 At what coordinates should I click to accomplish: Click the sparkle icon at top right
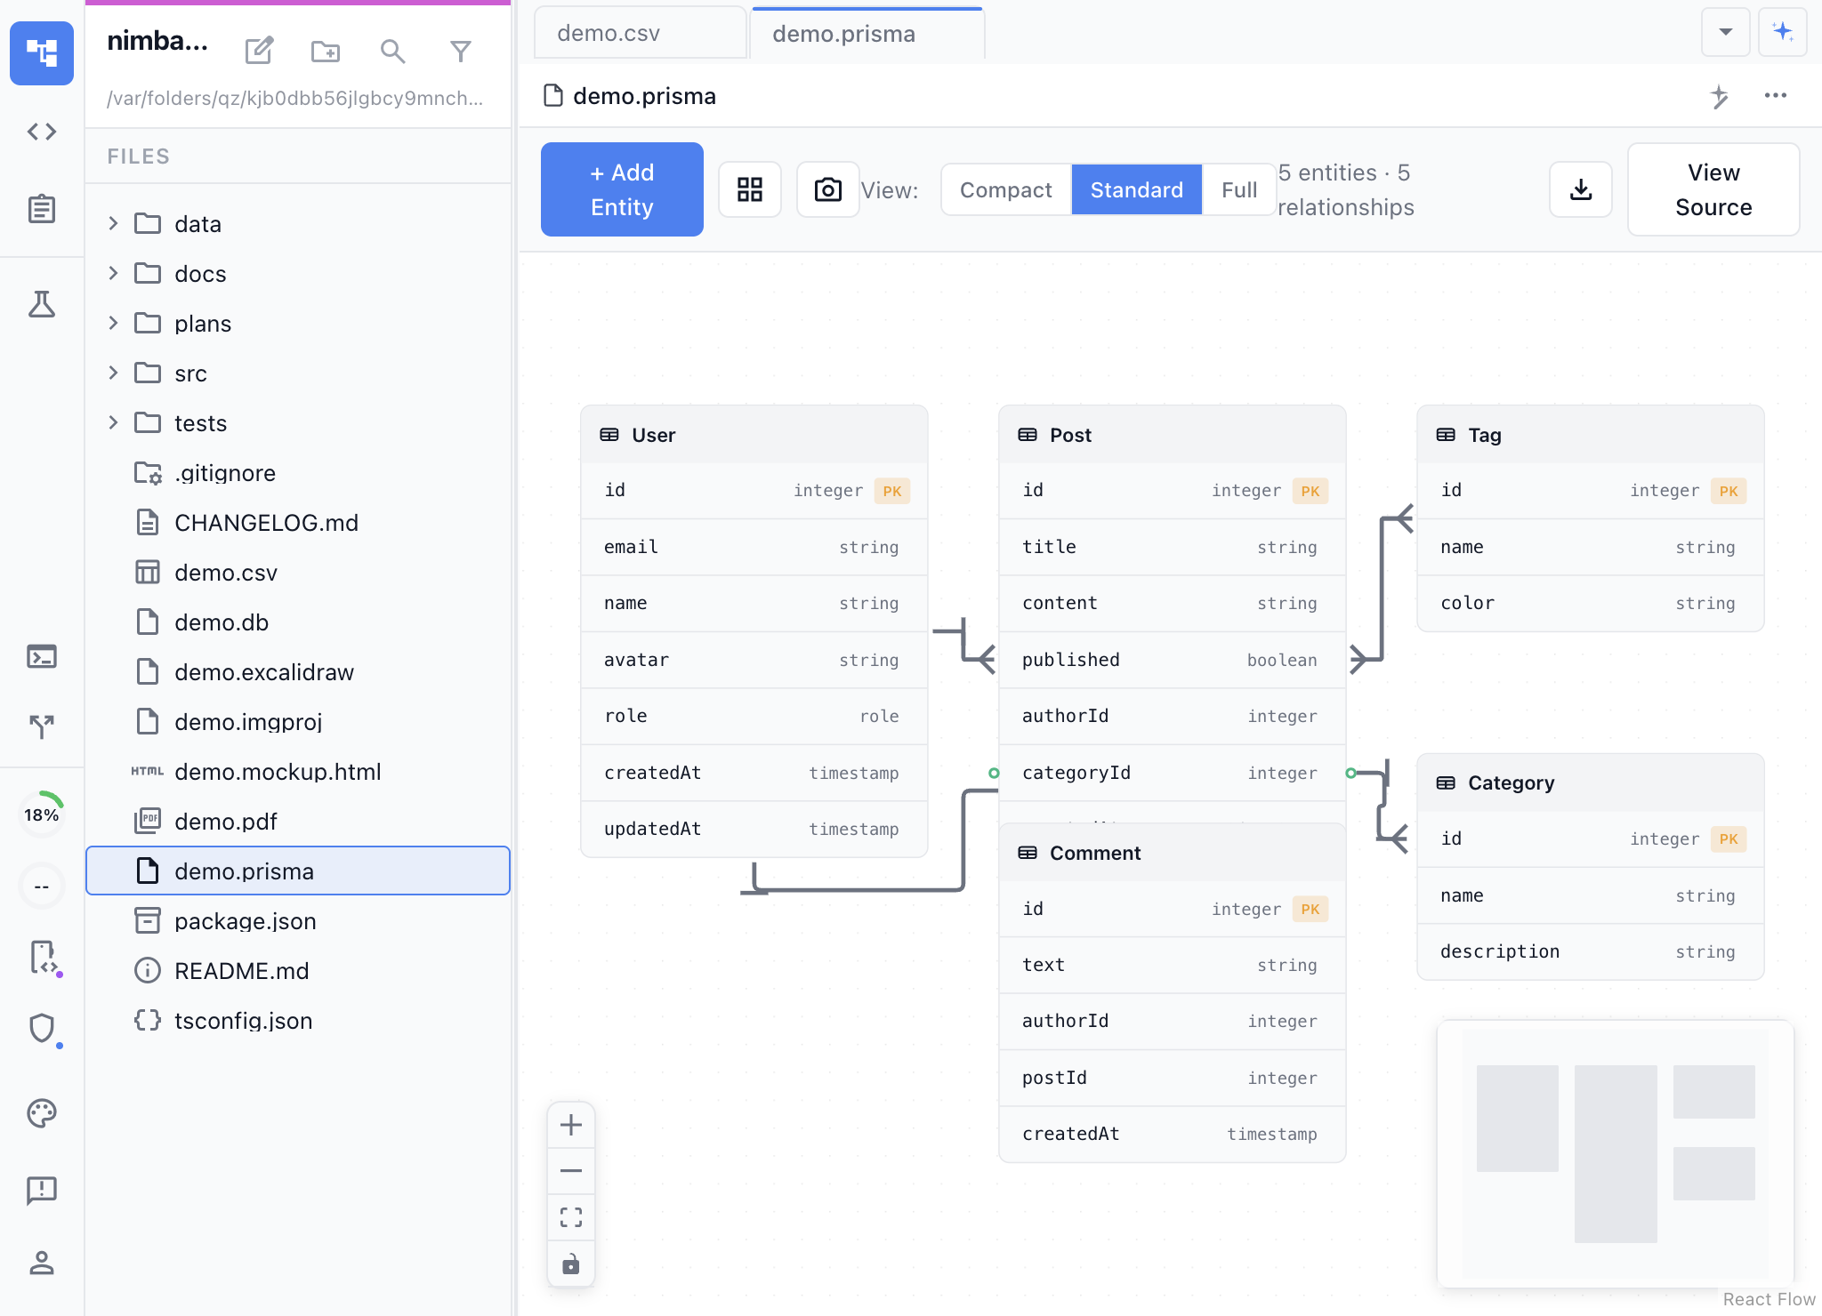coord(1782,31)
